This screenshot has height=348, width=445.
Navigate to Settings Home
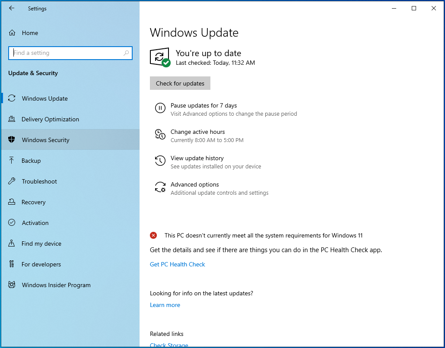30,33
